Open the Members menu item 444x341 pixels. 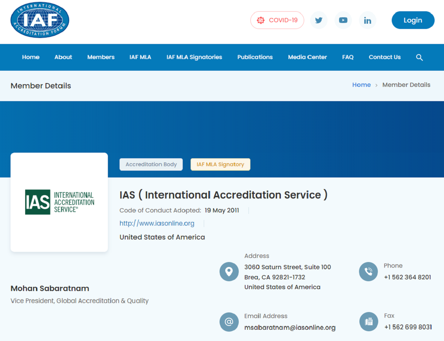point(101,57)
